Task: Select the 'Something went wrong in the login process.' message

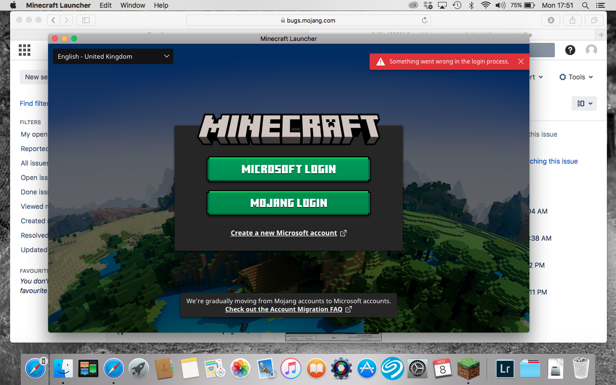Action: pos(449,62)
